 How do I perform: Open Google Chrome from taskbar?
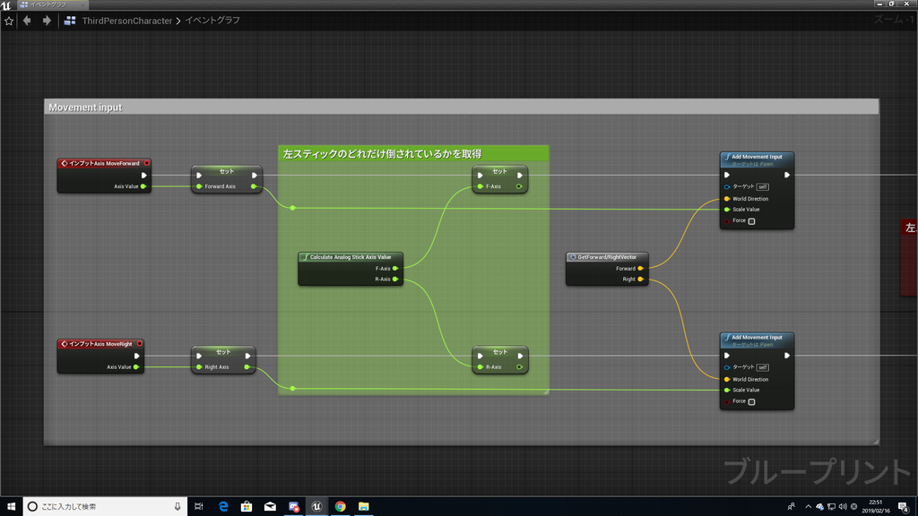(x=340, y=507)
